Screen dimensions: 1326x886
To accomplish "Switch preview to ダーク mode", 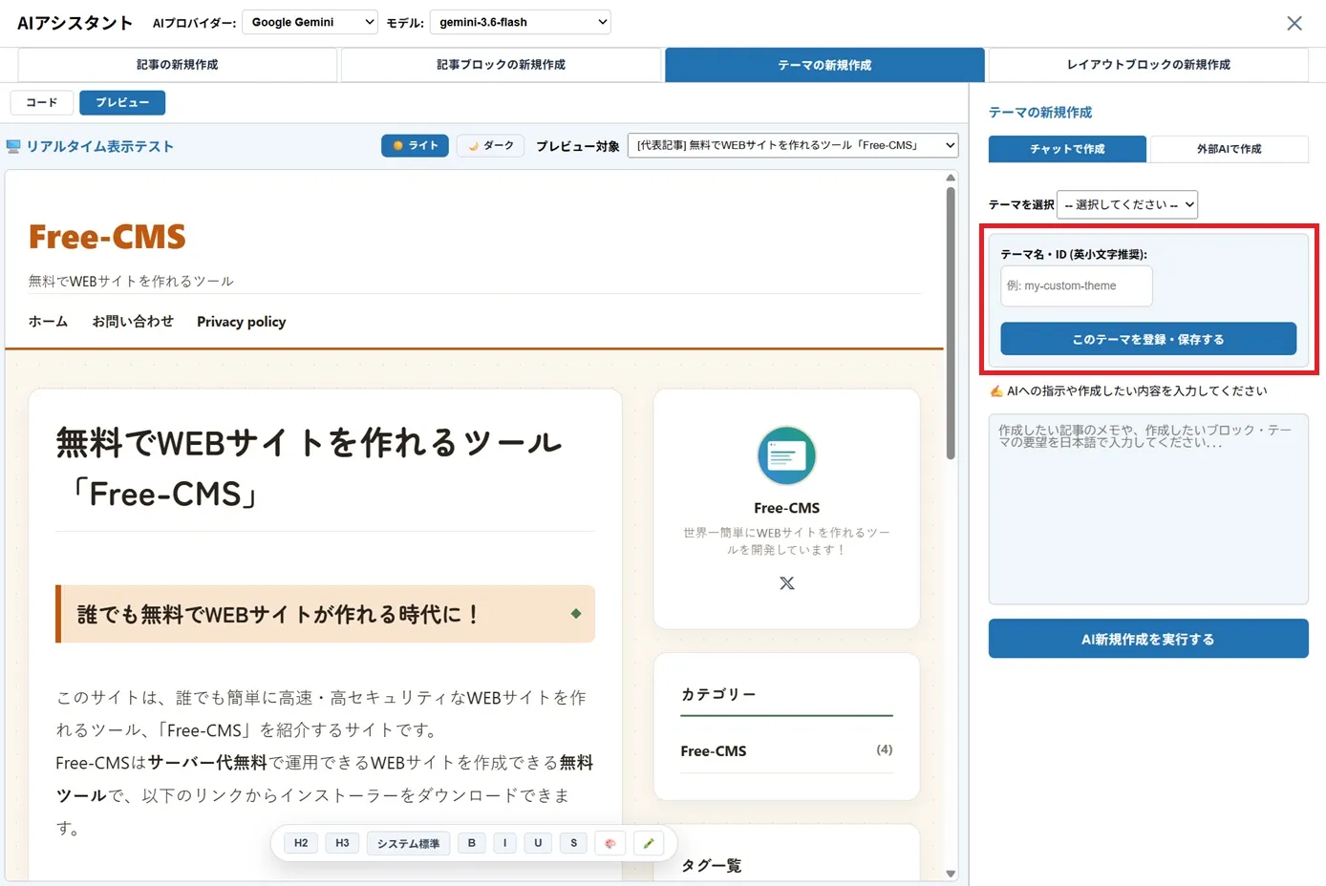I will point(490,145).
